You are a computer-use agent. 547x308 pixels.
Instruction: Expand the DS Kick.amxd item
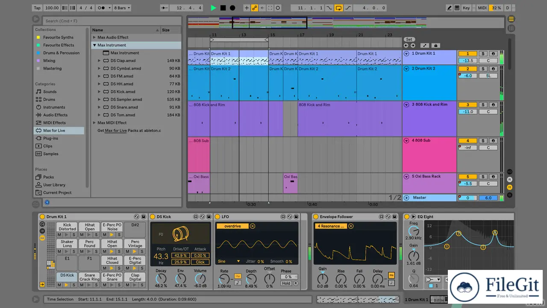(x=99, y=92)
